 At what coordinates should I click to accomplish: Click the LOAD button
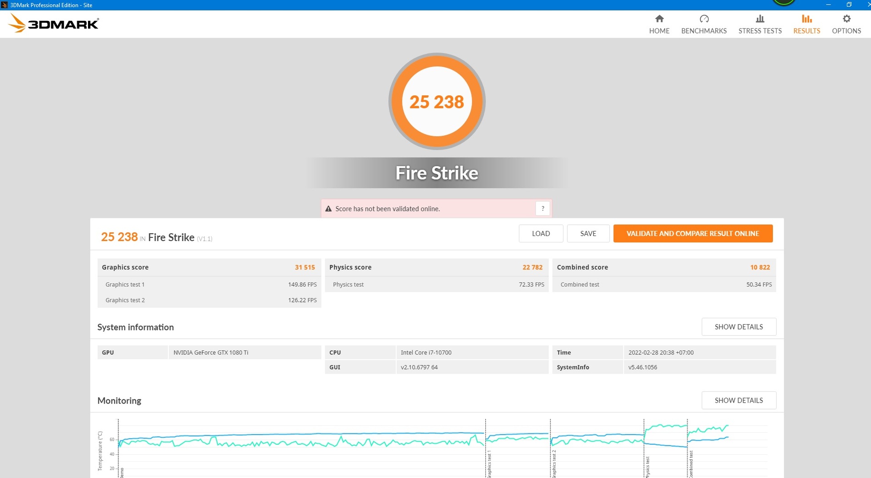pos(541,233)
